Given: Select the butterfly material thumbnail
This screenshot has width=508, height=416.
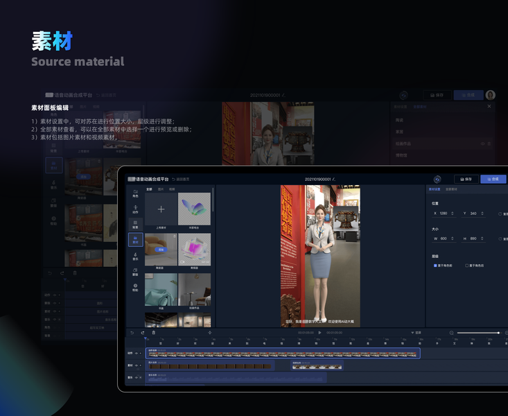Looking at the screenshot, I should [194, 209].
